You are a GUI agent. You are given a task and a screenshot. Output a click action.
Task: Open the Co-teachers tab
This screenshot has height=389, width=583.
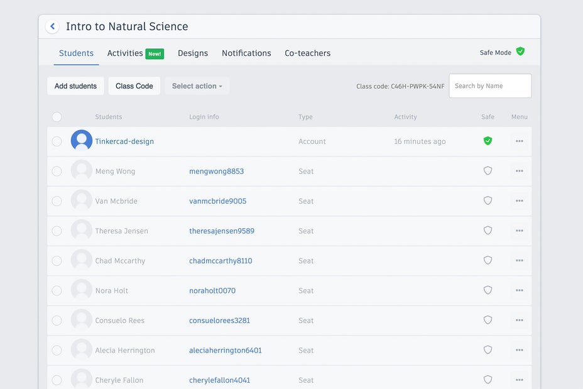[x=307, y=53]
